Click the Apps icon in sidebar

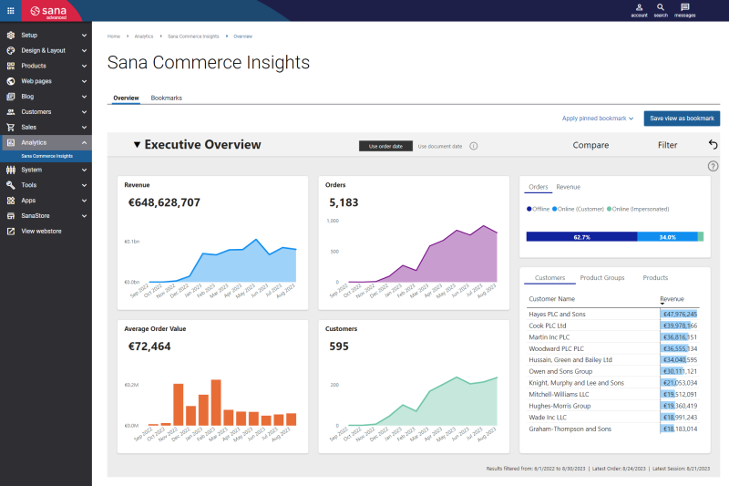[11, 201]
